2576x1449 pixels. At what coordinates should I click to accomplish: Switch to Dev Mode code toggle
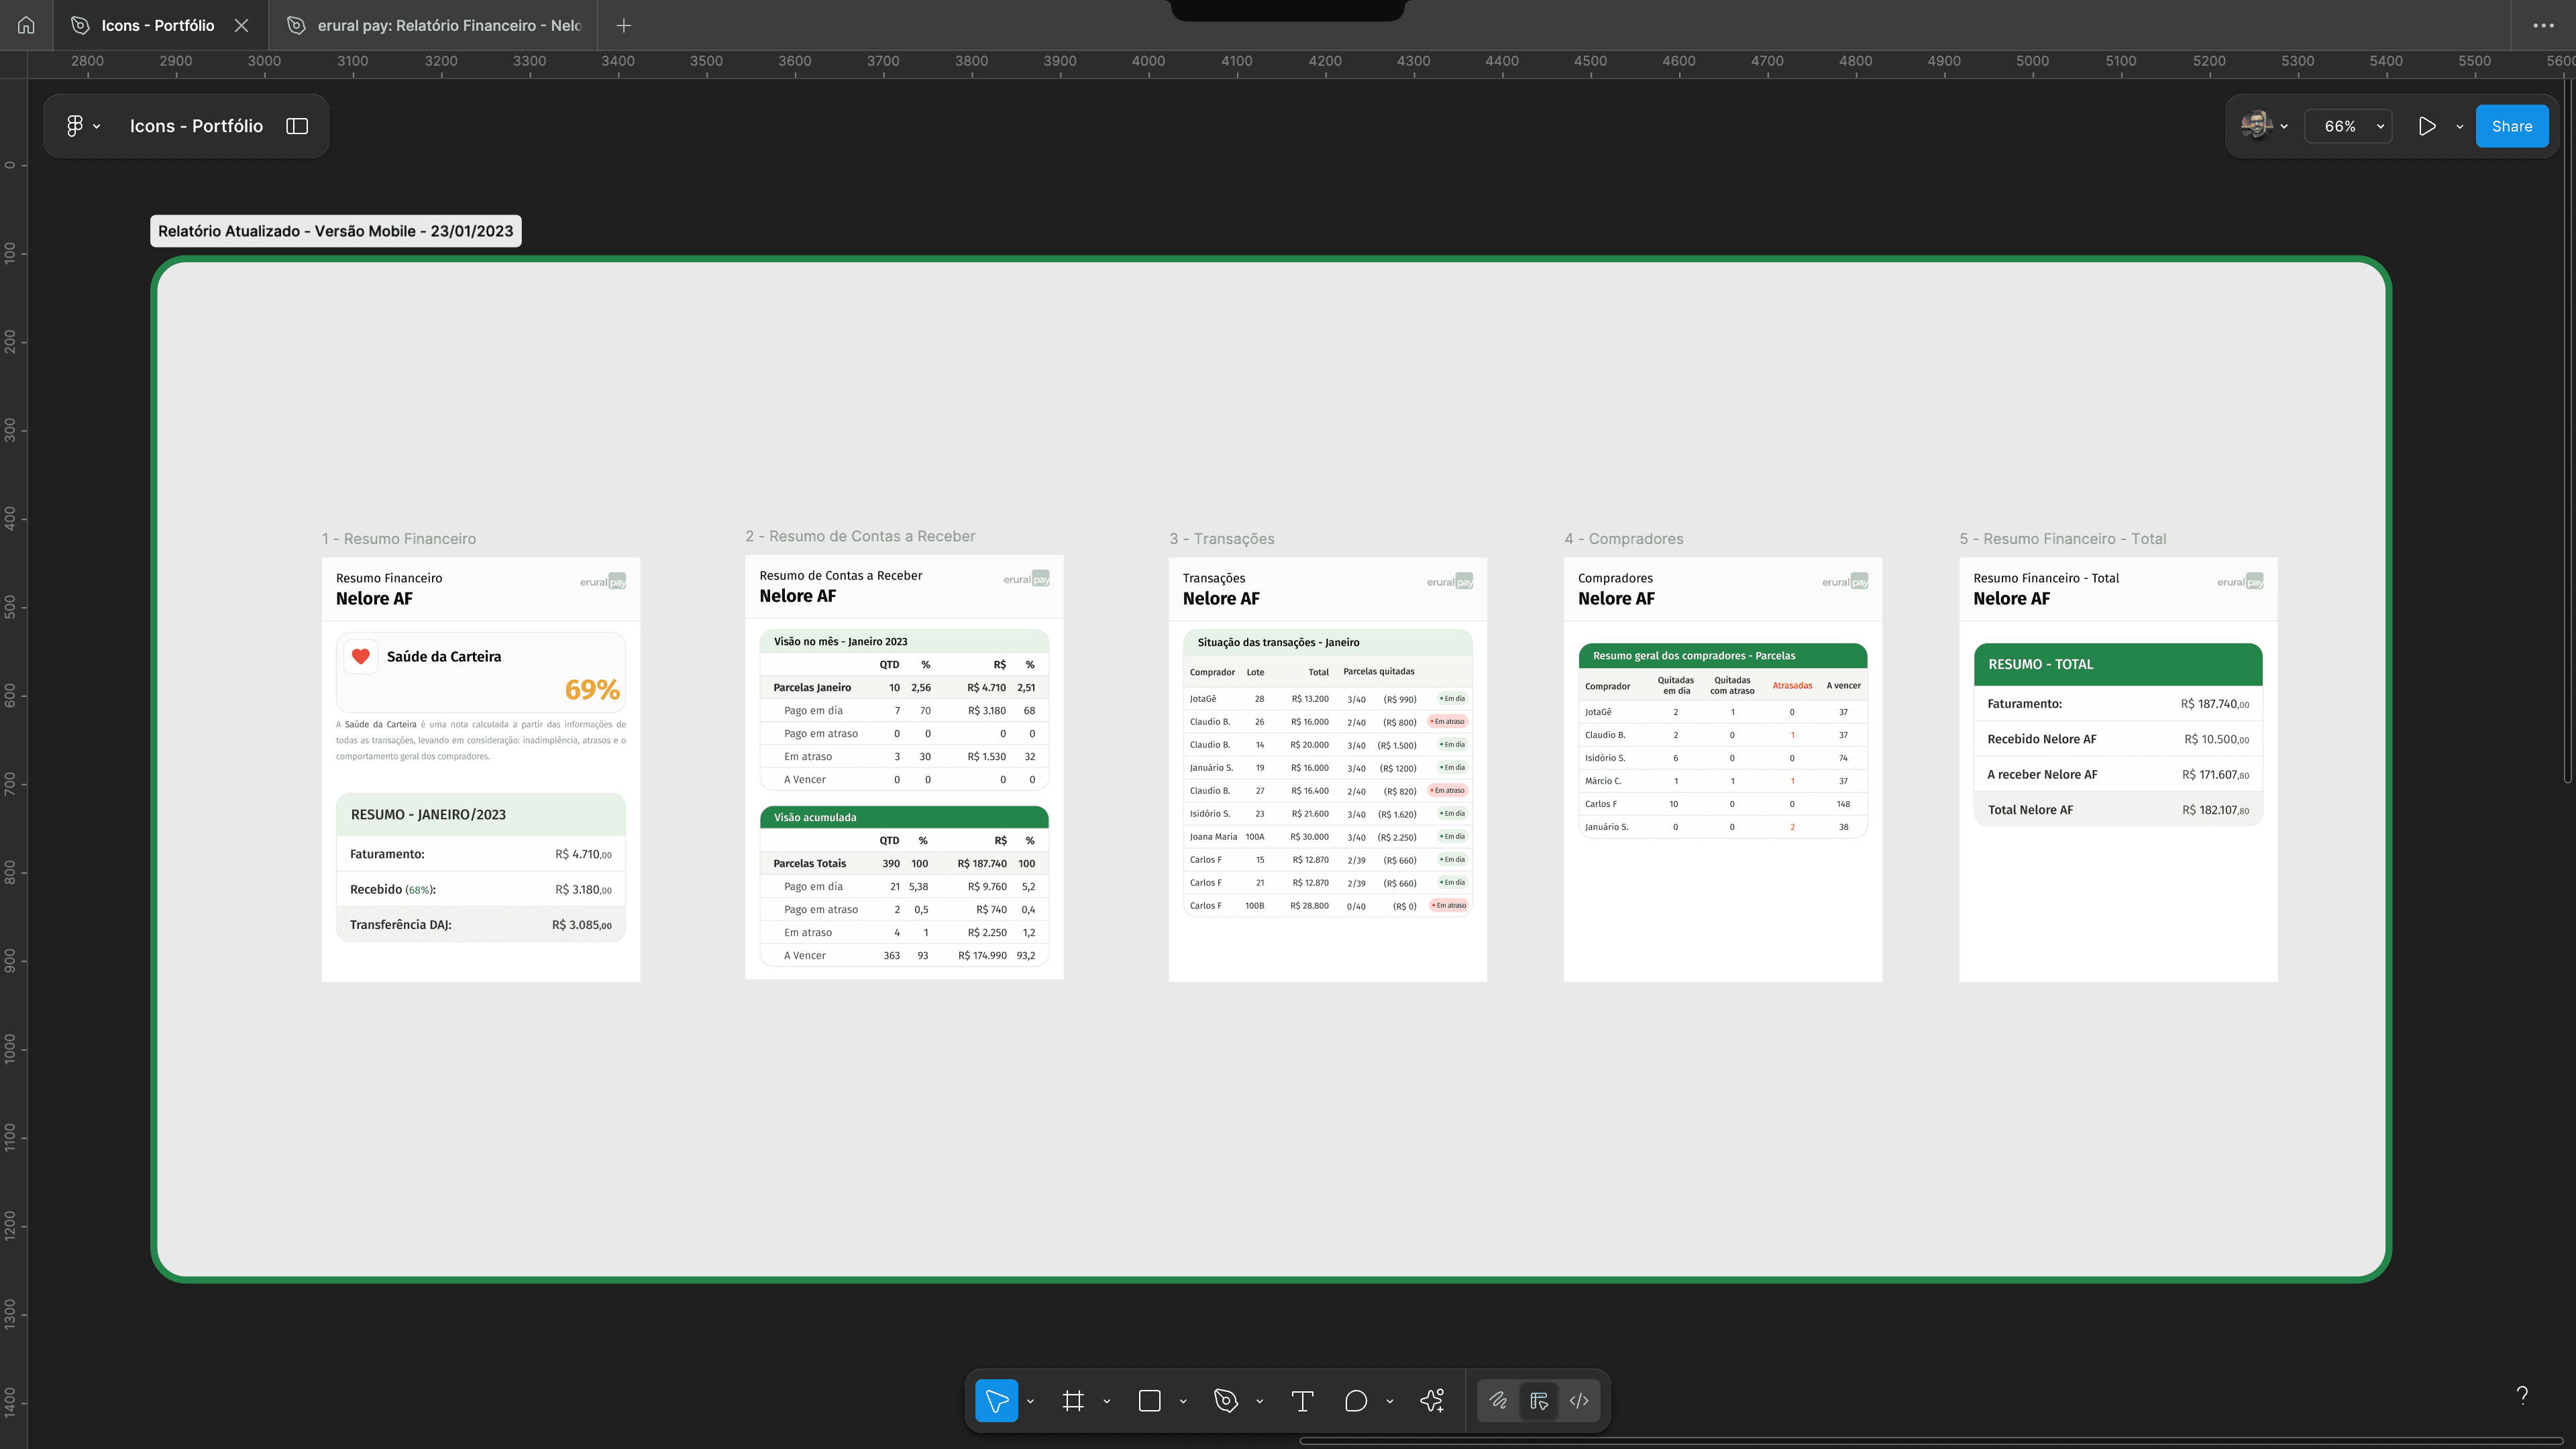click(1579, 1400)
